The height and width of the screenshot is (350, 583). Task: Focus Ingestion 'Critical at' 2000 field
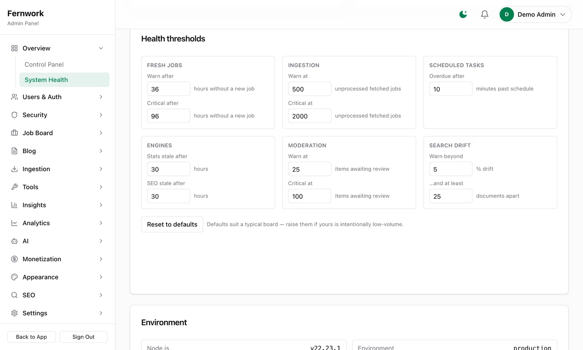(310, 116)
